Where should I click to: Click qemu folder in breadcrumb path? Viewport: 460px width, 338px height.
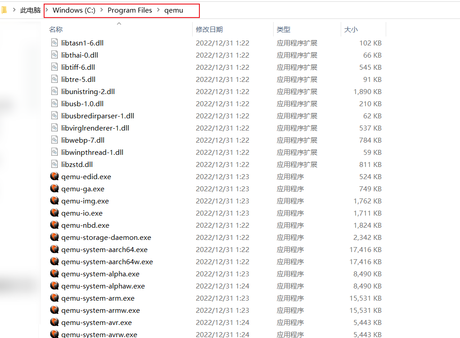(174, 10)
